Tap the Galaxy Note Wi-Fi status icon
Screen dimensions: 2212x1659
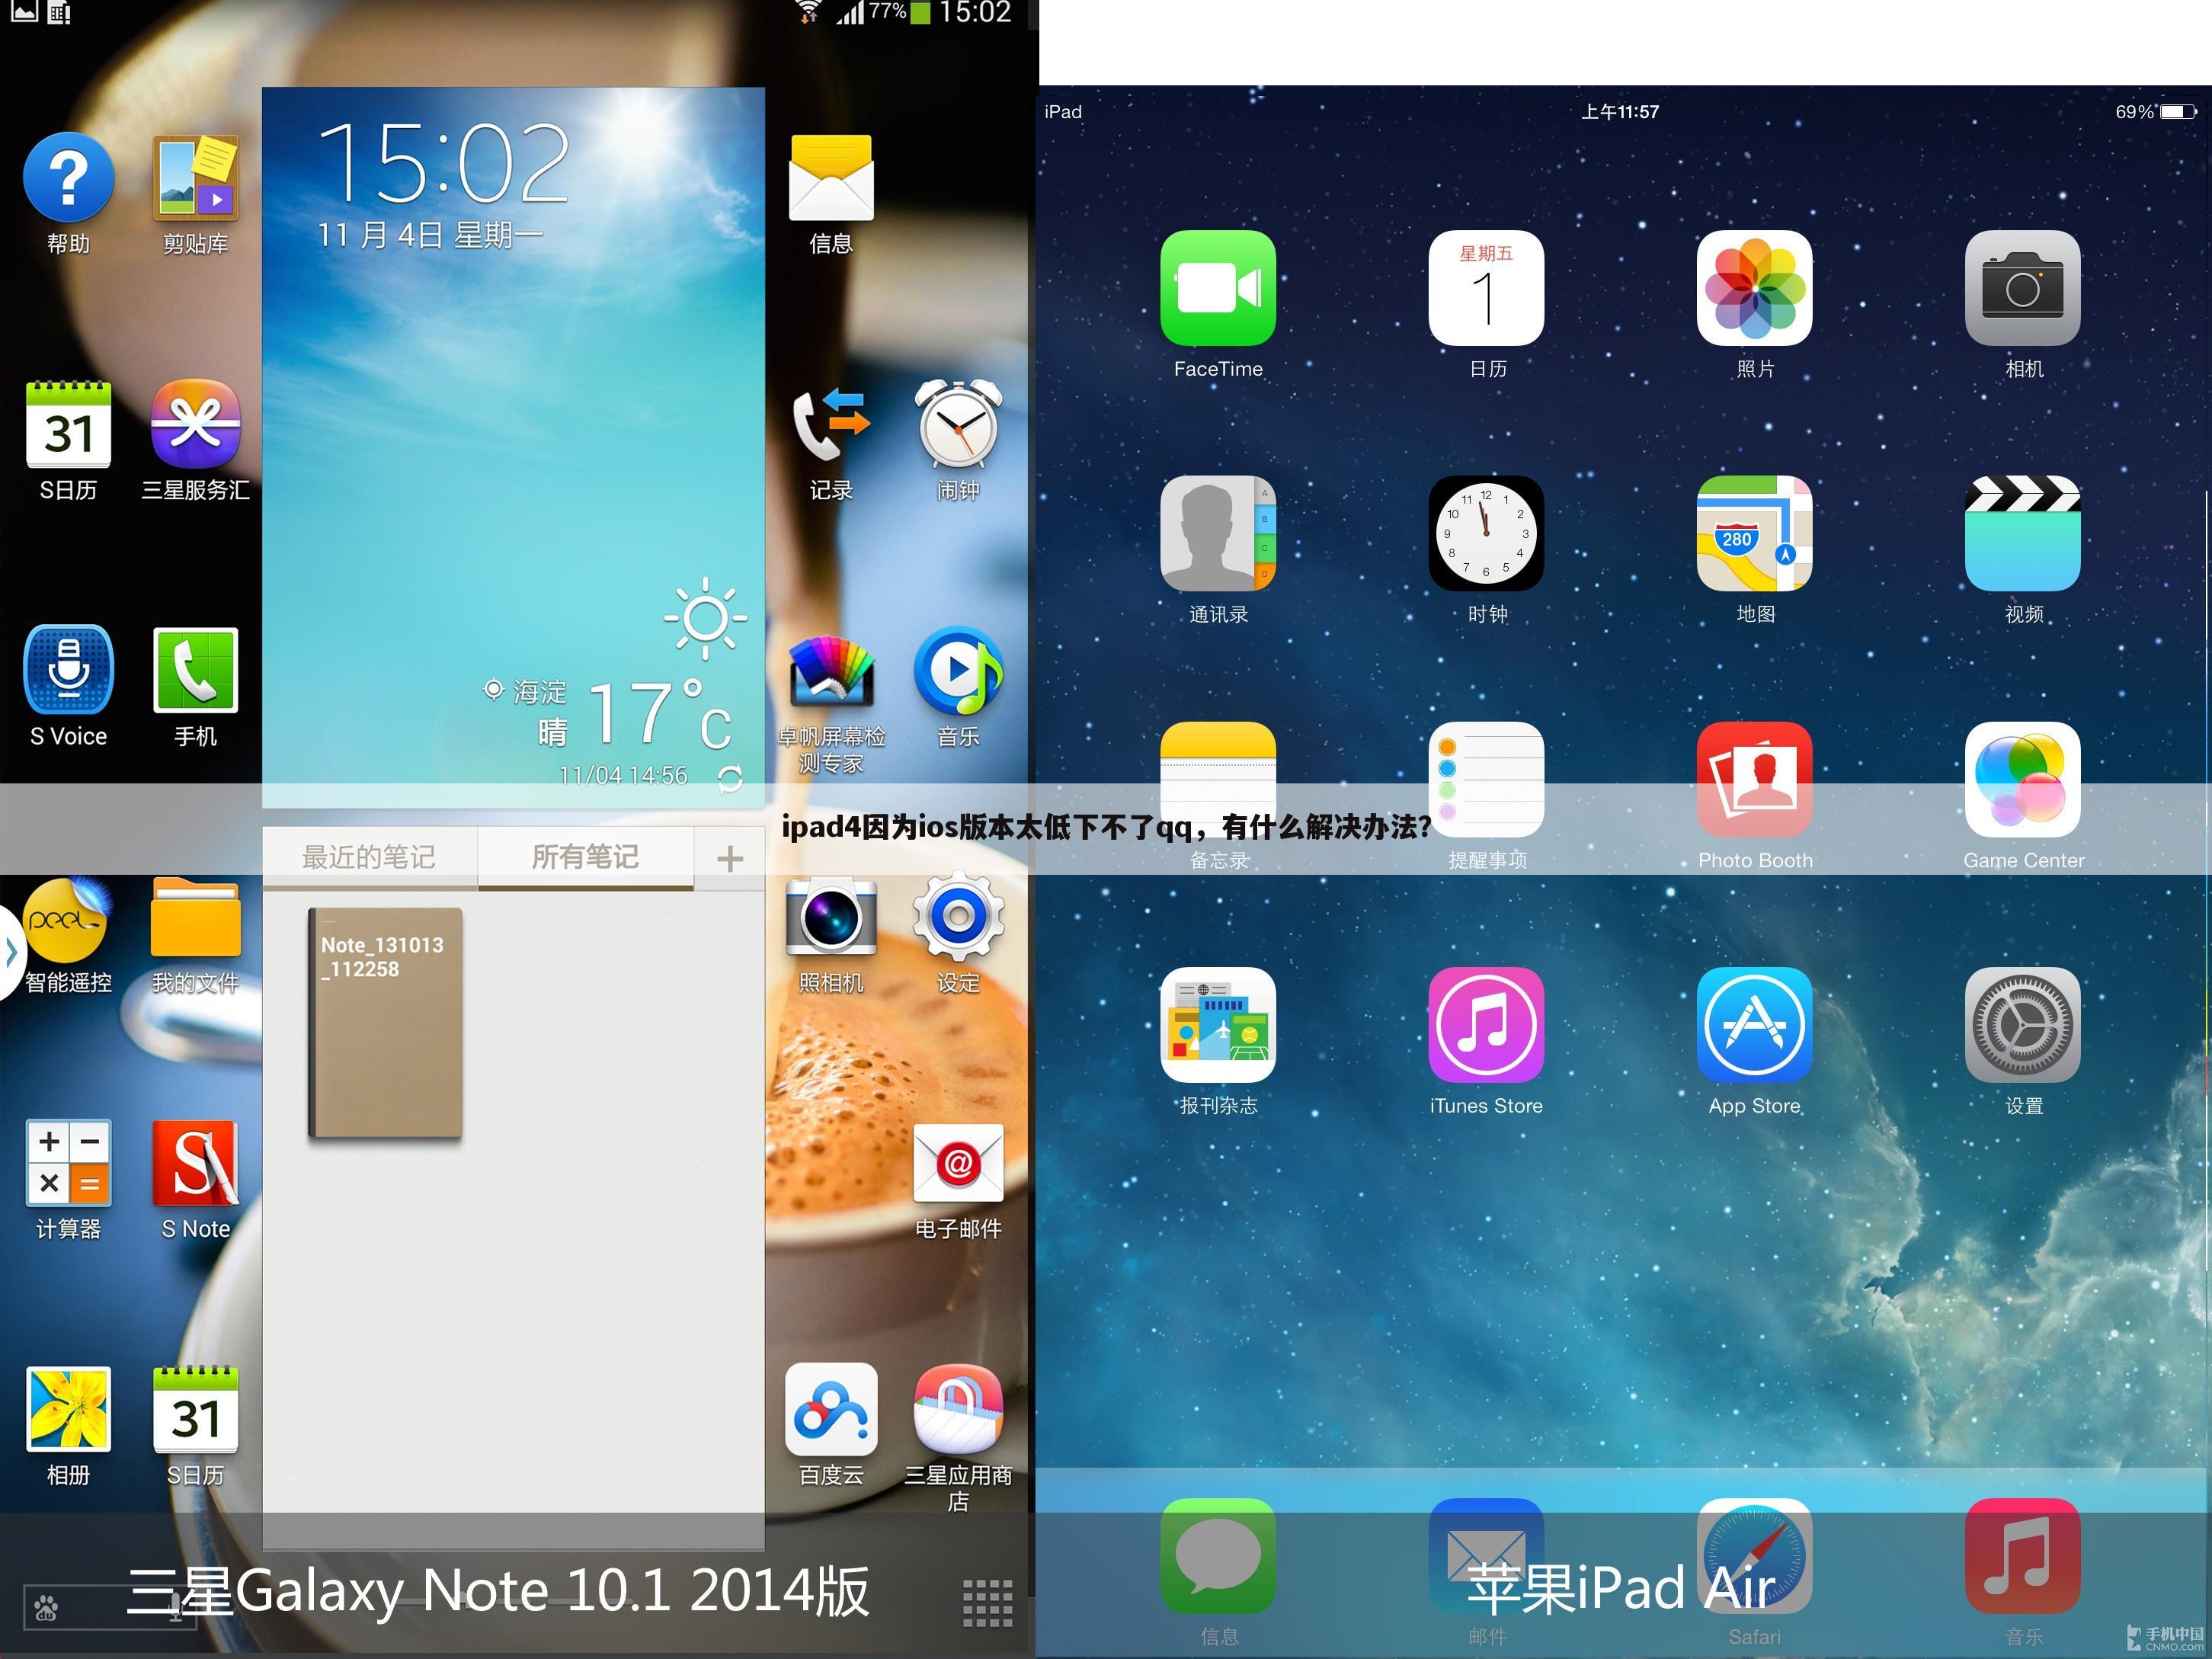(x=808, y=12)
